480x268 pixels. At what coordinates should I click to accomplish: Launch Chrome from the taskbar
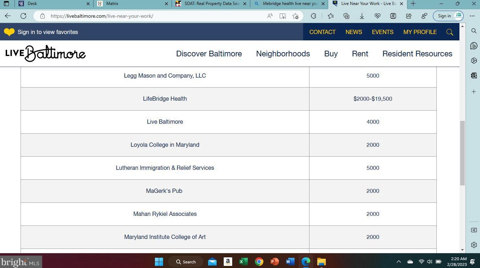pos(259,262)
